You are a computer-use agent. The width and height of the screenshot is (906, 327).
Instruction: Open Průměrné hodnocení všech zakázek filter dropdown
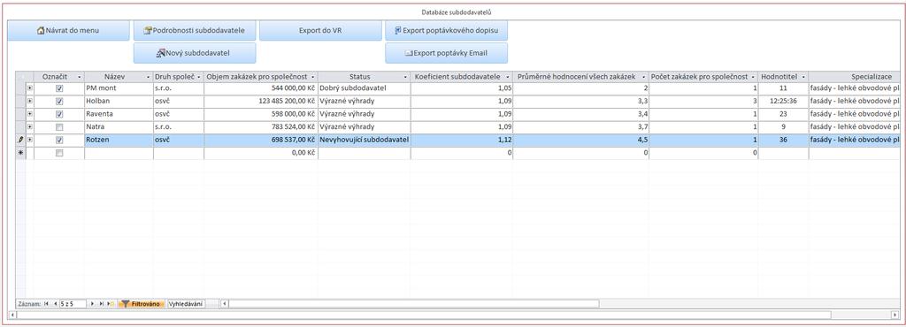[x=644, y=77]
